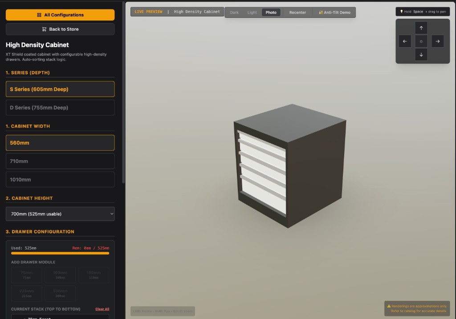456x319 pixels.
Task: Choose the 1010mm cabinet width
Action: (x=60, y=180)
